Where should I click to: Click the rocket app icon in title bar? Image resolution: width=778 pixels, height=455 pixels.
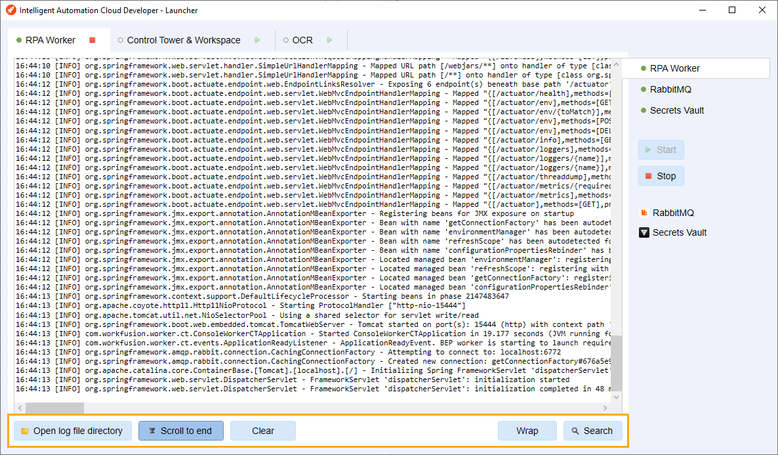pyautogui.click(x=10, y=10)
